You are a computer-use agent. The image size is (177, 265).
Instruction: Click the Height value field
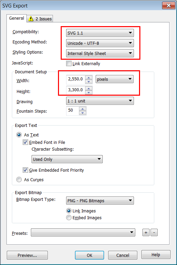point(76,90)
